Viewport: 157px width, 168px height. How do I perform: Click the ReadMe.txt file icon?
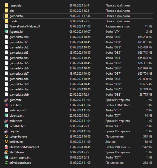[6, 126]
